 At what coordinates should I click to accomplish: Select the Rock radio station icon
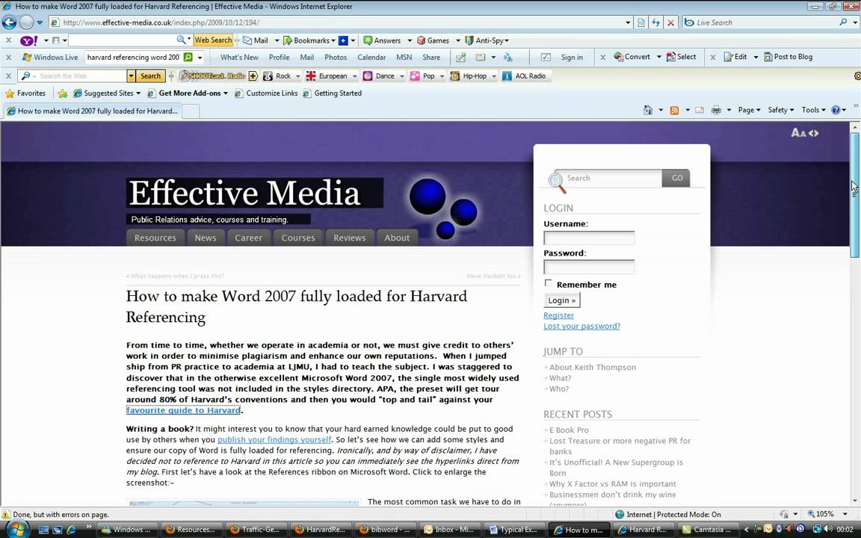268,75
